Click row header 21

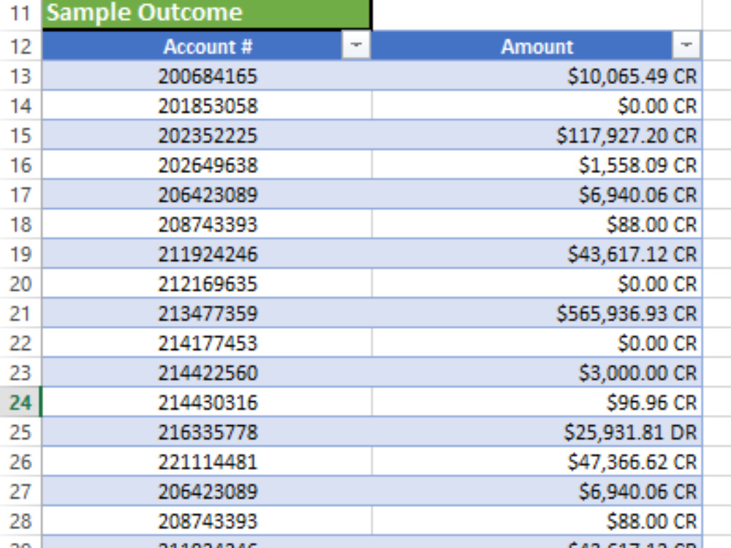(x=20, y=313)
